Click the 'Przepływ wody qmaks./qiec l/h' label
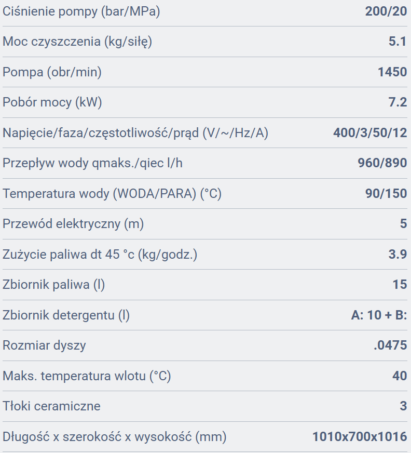The height and width of the screenshot is (453, 411). click(92, 163)
